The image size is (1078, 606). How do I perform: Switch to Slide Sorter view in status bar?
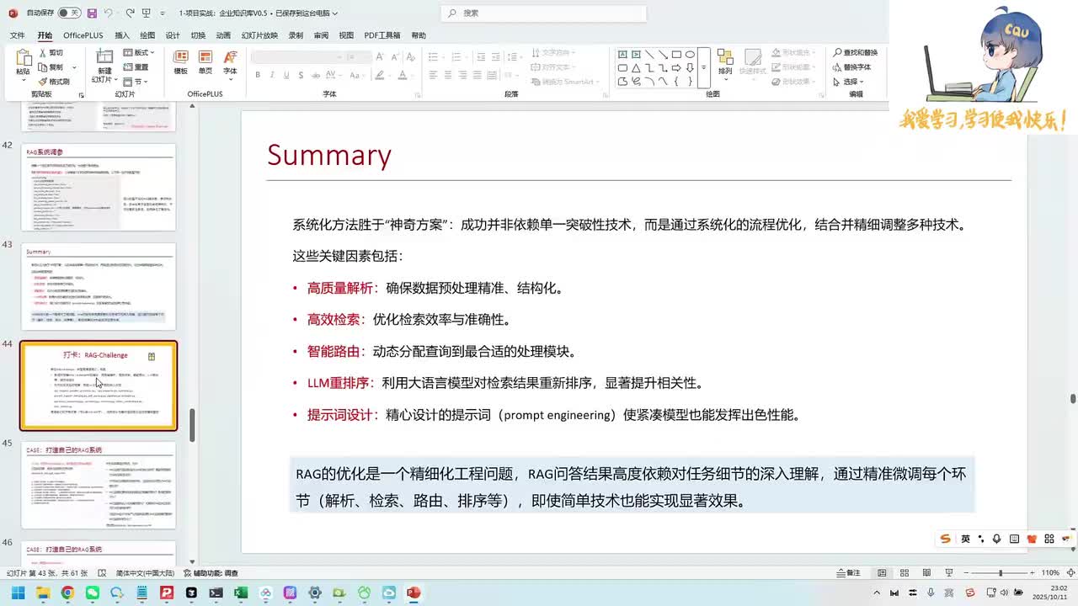pos(905,573)
